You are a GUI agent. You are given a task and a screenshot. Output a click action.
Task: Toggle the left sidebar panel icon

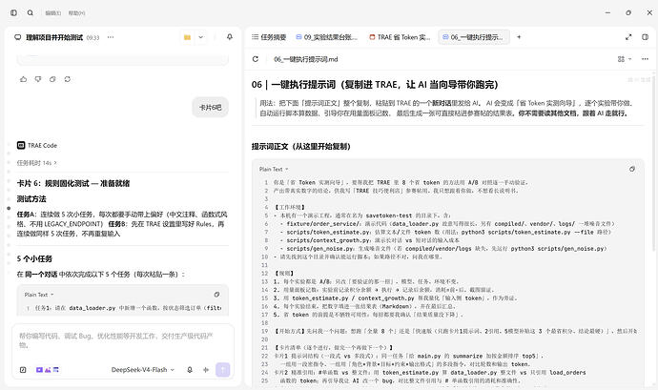pos(14,13)
